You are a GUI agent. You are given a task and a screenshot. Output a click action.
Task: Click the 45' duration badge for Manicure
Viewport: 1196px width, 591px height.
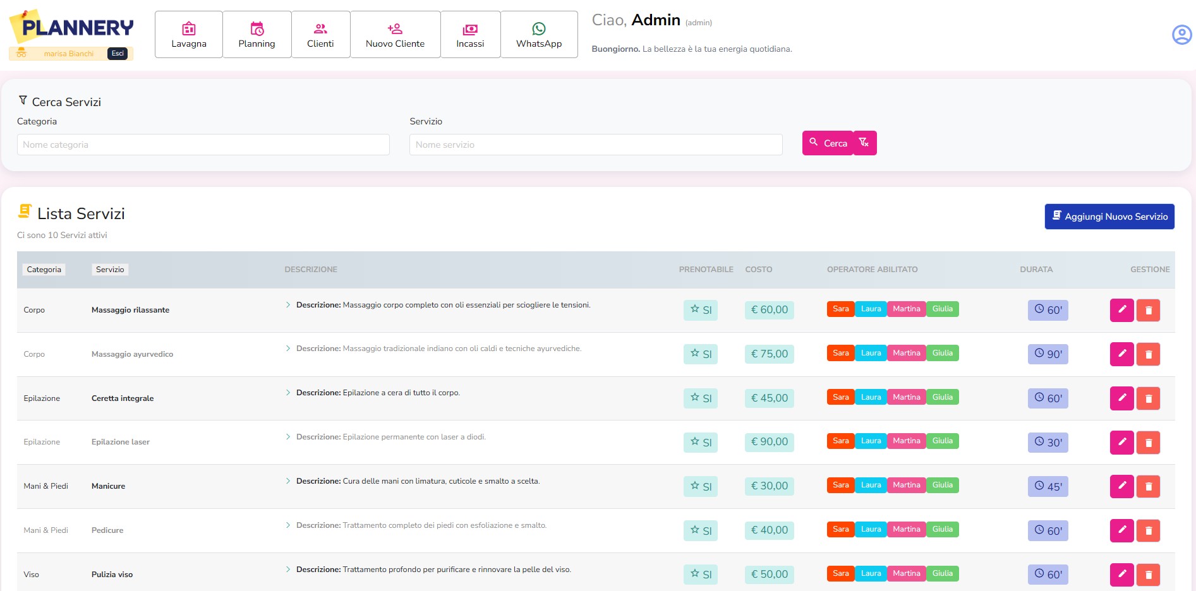point(1048,486)
